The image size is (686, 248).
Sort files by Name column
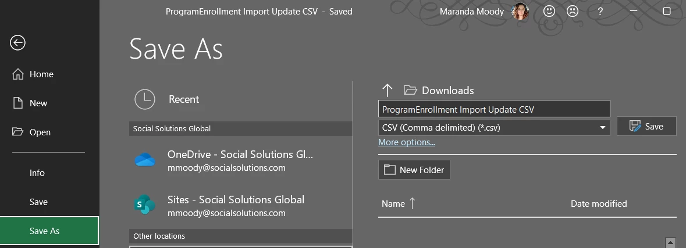[398, 203]
